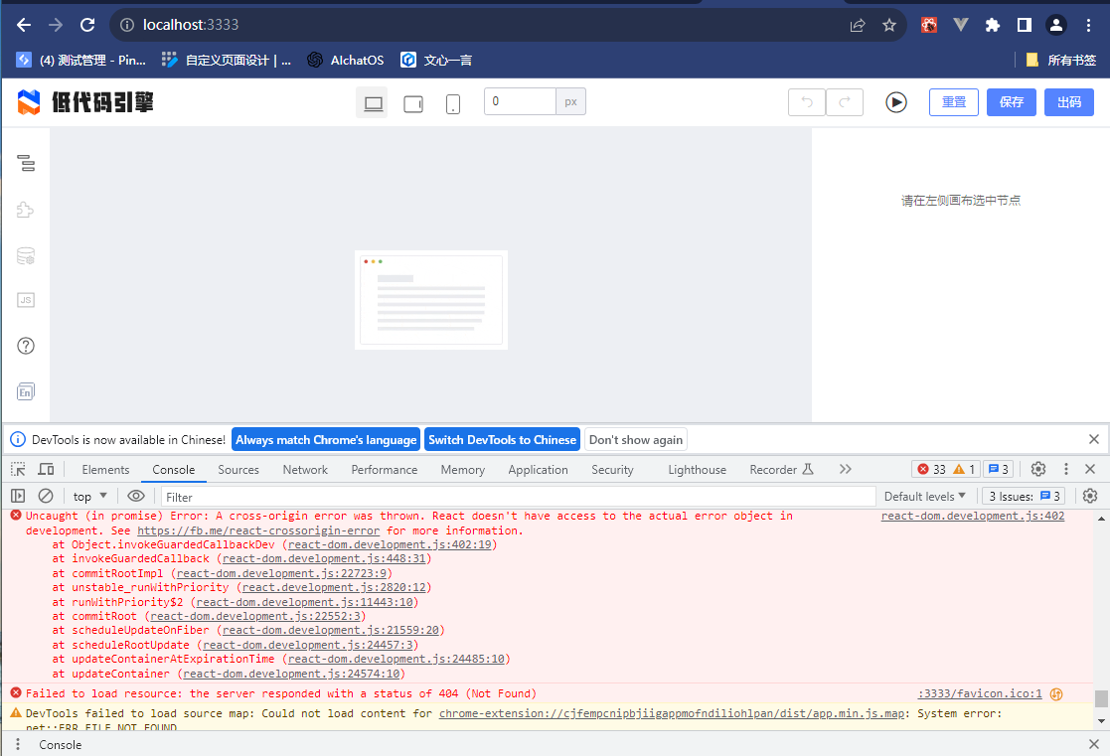Switch to the Elements tab
Screen dimensions: 1110x756
coord(104,469)
